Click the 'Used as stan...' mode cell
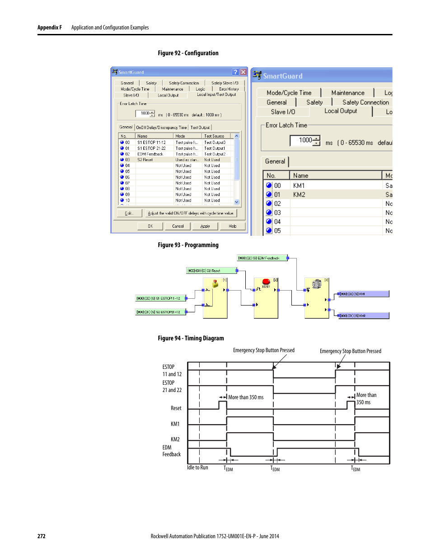 pos(188,160)
